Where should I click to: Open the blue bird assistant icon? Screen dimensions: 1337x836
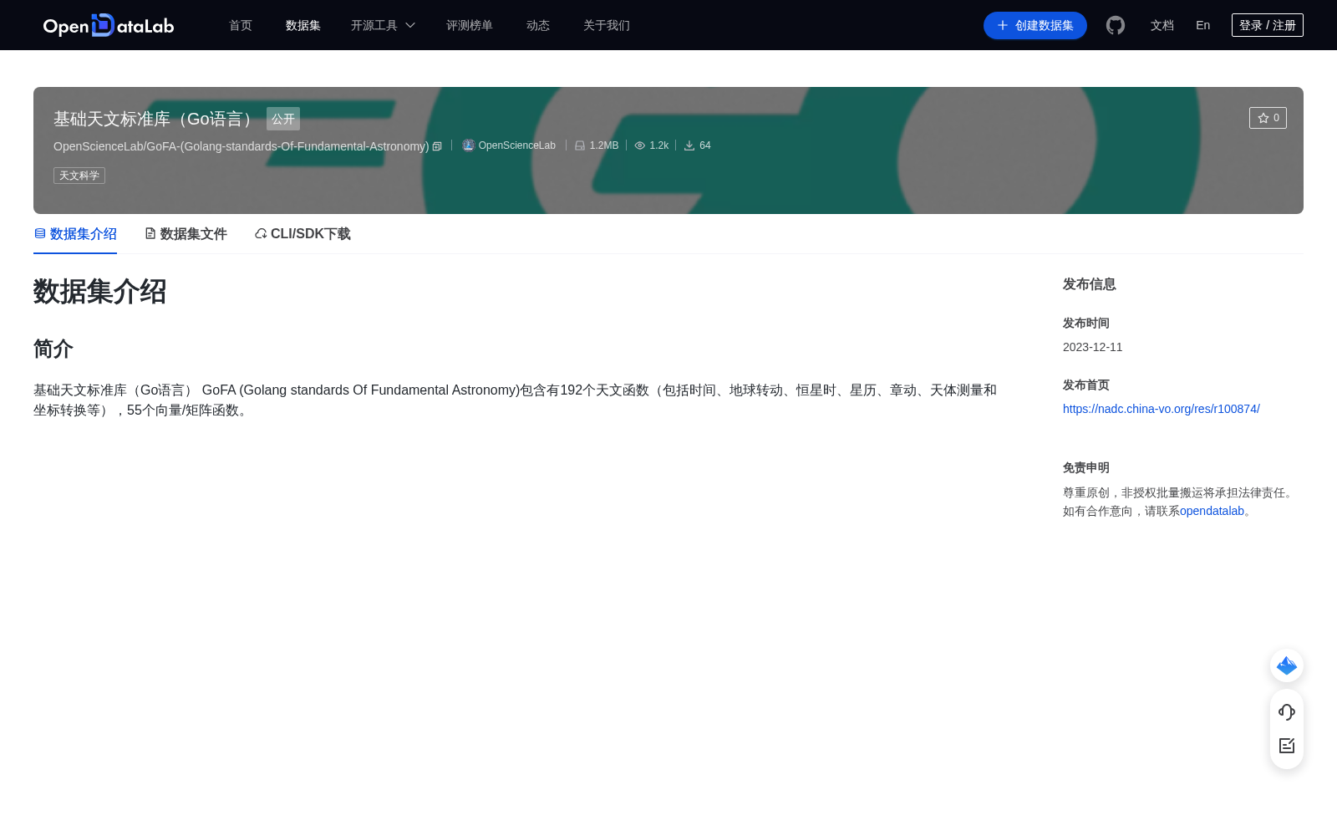point(1287,665)
